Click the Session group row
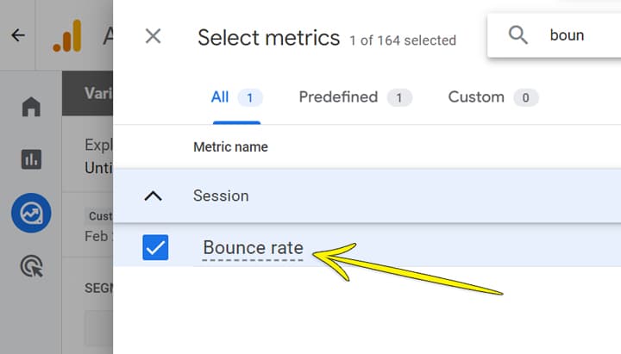This screenshot has height=354, width=621. pyautogui.click(x=367, y=196)
